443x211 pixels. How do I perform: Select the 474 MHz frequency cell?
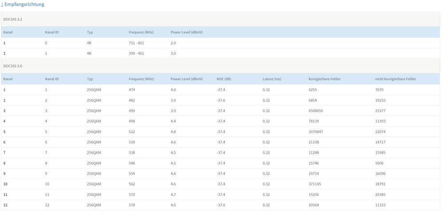point(132,90)
